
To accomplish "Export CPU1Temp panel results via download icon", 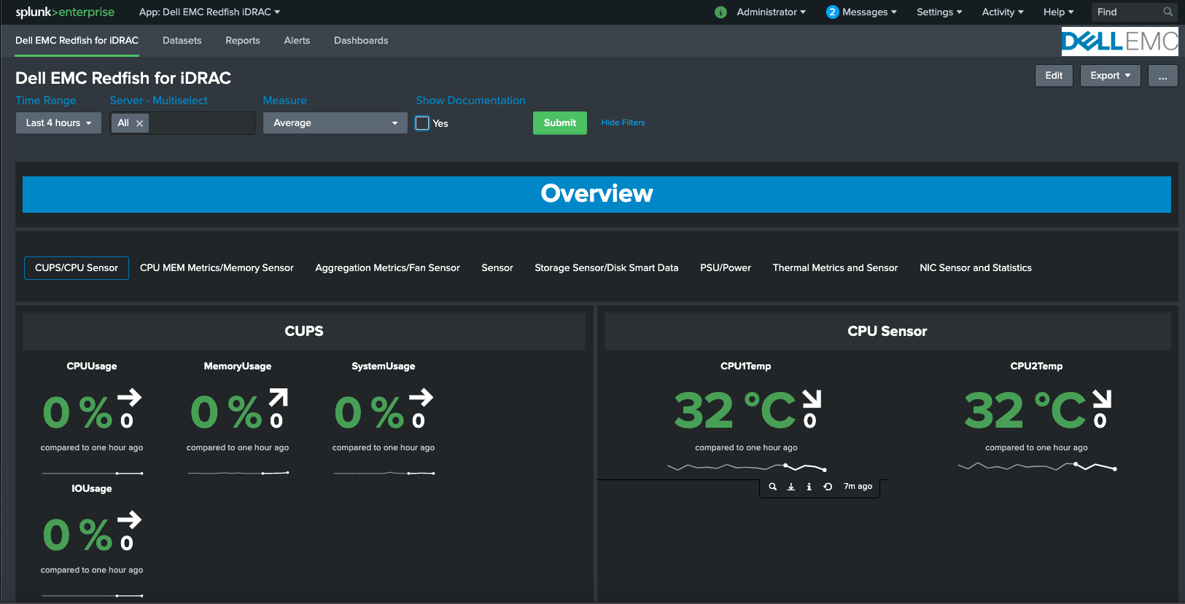I will click(790, 487).
